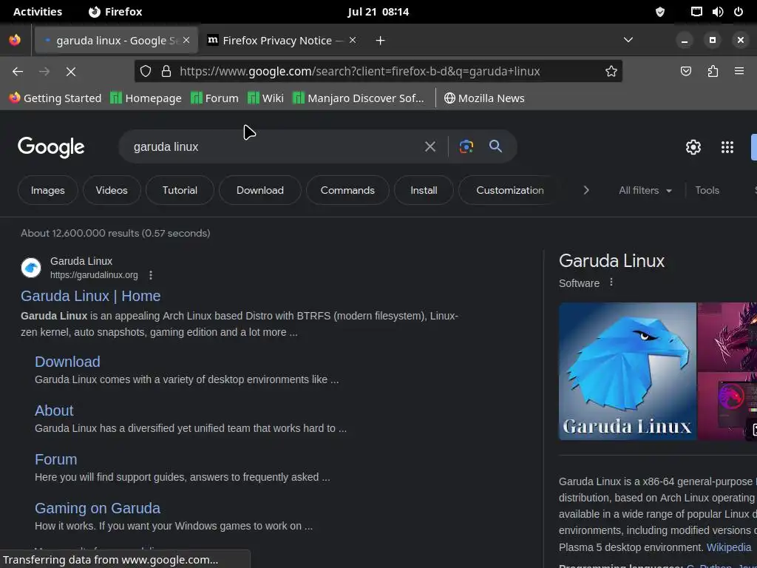Open GNOME Activities overview
The height and width of the screenshot is (568, 757).
pyautogui.click(x=38, y=12)
